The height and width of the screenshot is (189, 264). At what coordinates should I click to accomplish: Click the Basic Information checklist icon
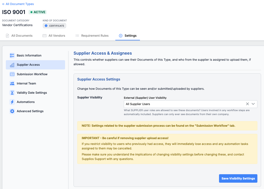pyautogui.click(x=12, y=55)
